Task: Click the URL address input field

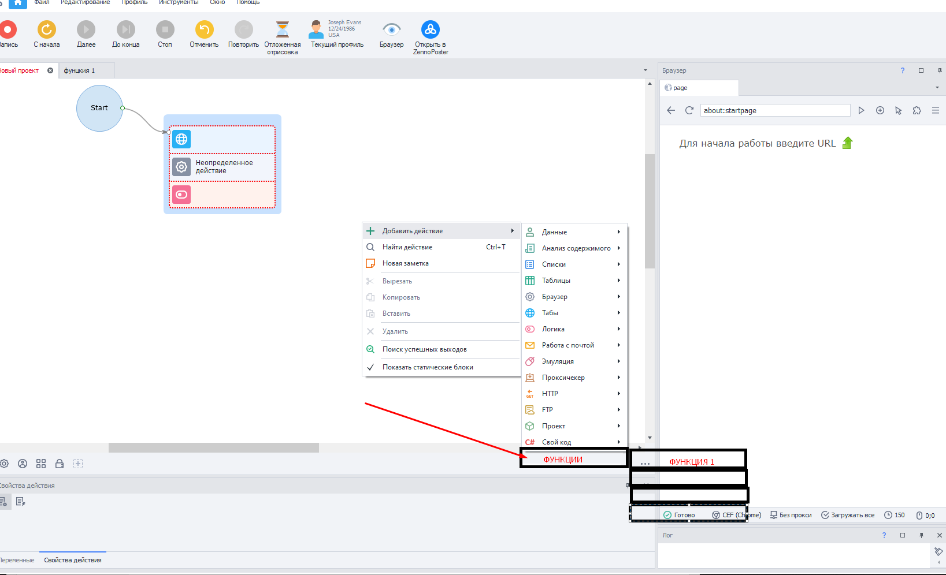Action: click(x=774, y=110)
